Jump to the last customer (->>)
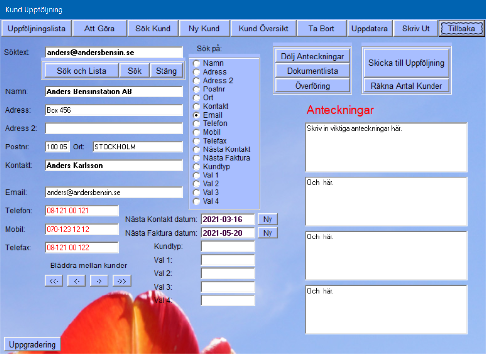 click(122, 281)
